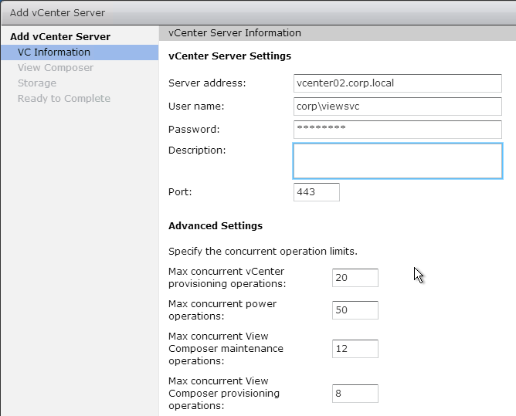Viewport: 516px width, 416px height.
Task: Click the Server address input field
Action: click(x=398, y=83)
